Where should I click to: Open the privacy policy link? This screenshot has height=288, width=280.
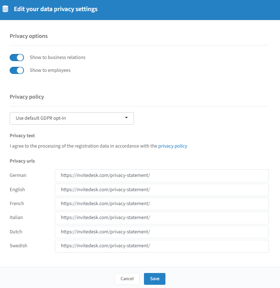click(173, 146)
